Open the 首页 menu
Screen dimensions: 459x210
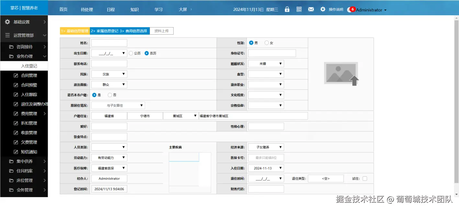63,9
